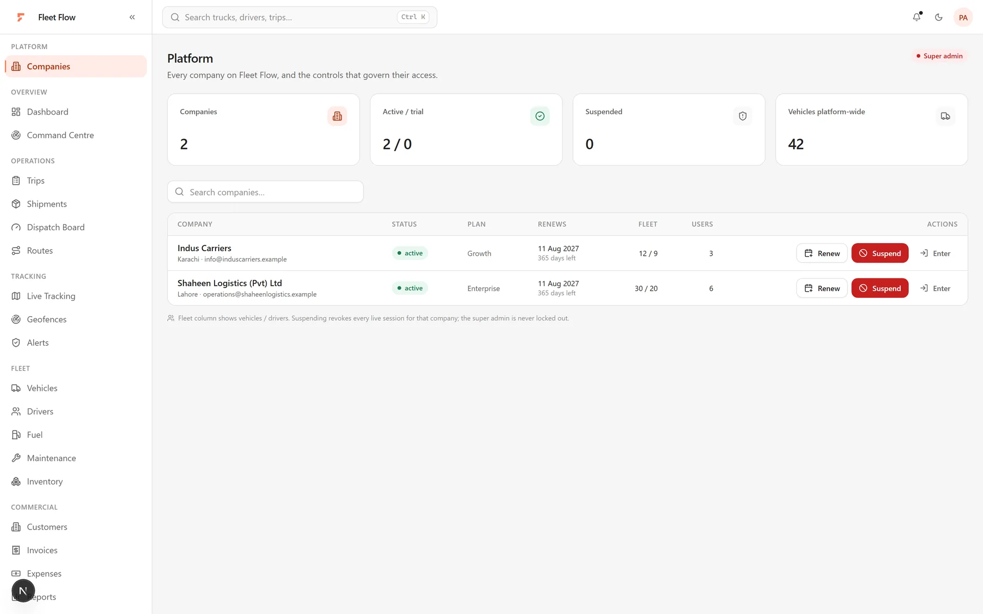This screenshot has width=983, height=614.
Task: Click the 42 vehicles platform-wide value
Action: [x=796, y=144]
